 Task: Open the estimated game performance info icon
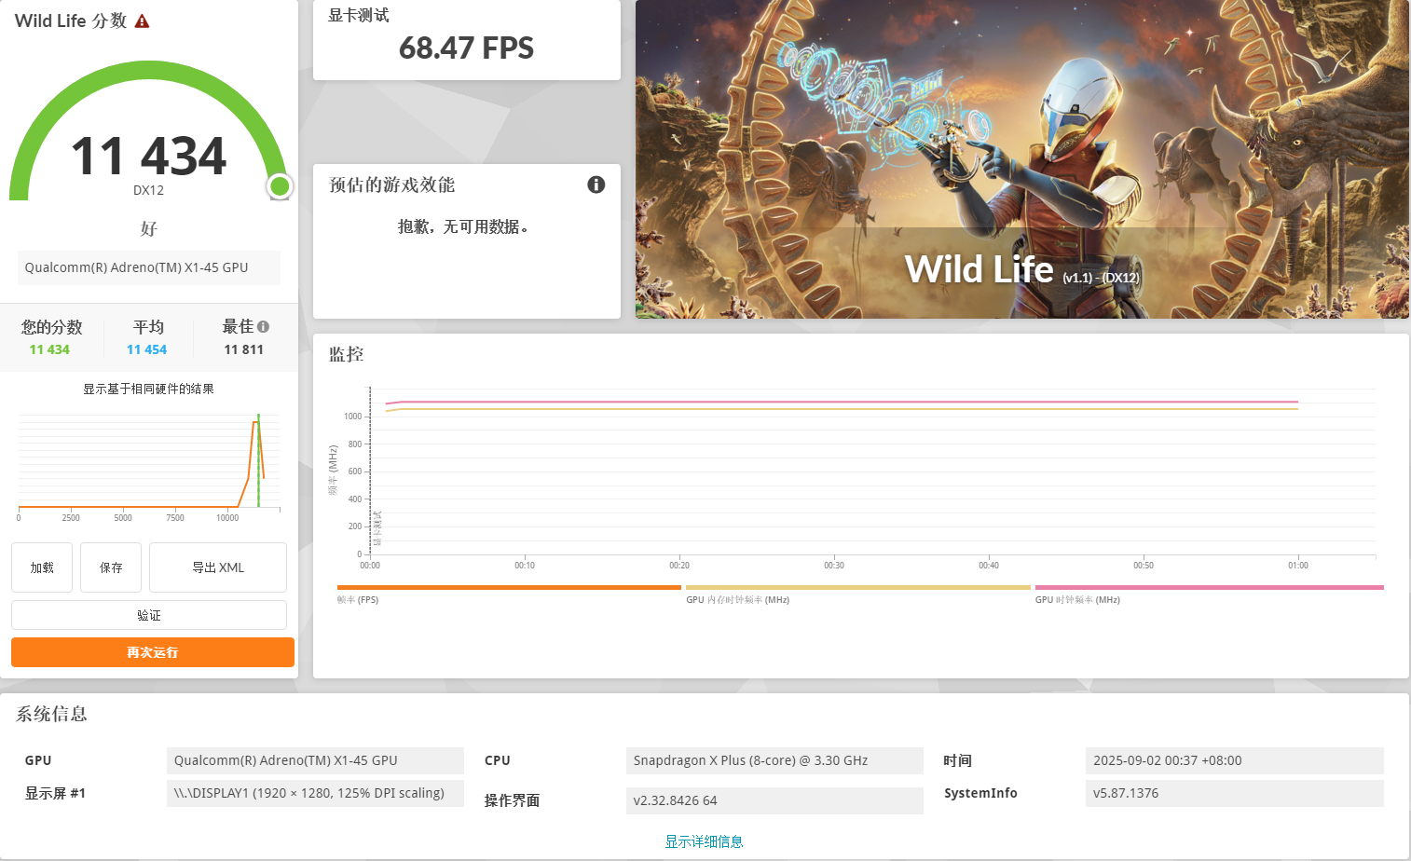[x=596, y=184]
